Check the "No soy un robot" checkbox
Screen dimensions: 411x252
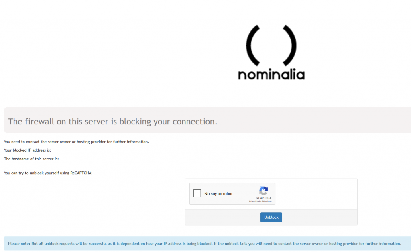[x=197, y=194]
